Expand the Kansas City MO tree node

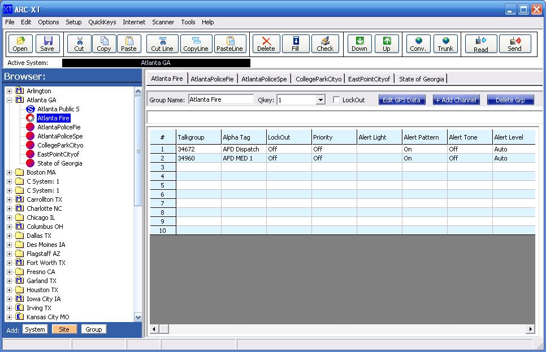10,317
